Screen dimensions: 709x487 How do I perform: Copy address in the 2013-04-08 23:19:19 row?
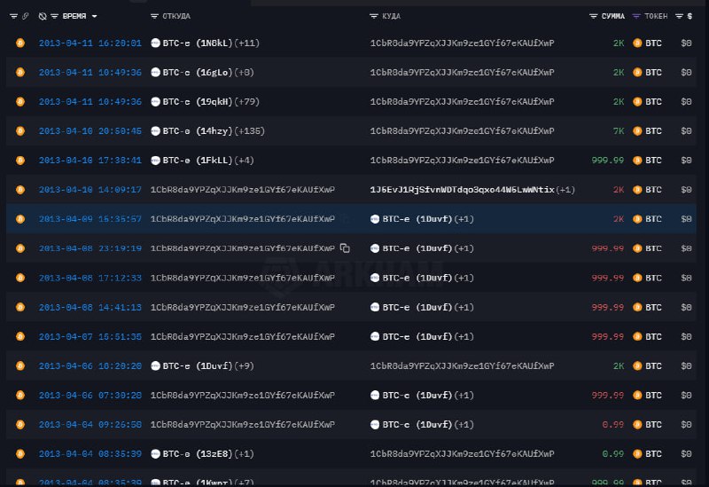coord(345,248)
